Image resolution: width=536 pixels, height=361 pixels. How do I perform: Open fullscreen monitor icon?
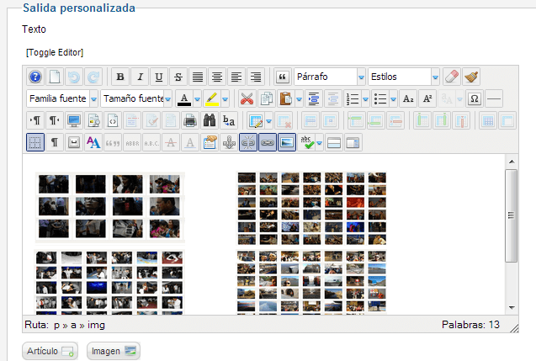pyautogui.click(x=74, y=120)
